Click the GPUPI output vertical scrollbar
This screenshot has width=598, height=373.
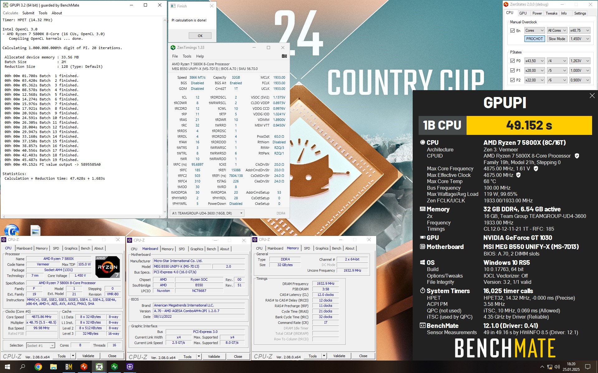point(165,116)
